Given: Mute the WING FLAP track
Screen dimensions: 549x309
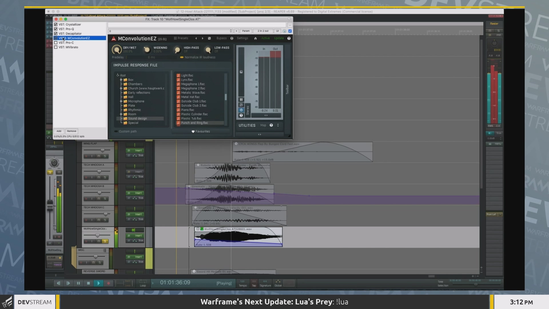Looking at the screenshot, I should tap(99, 156).
